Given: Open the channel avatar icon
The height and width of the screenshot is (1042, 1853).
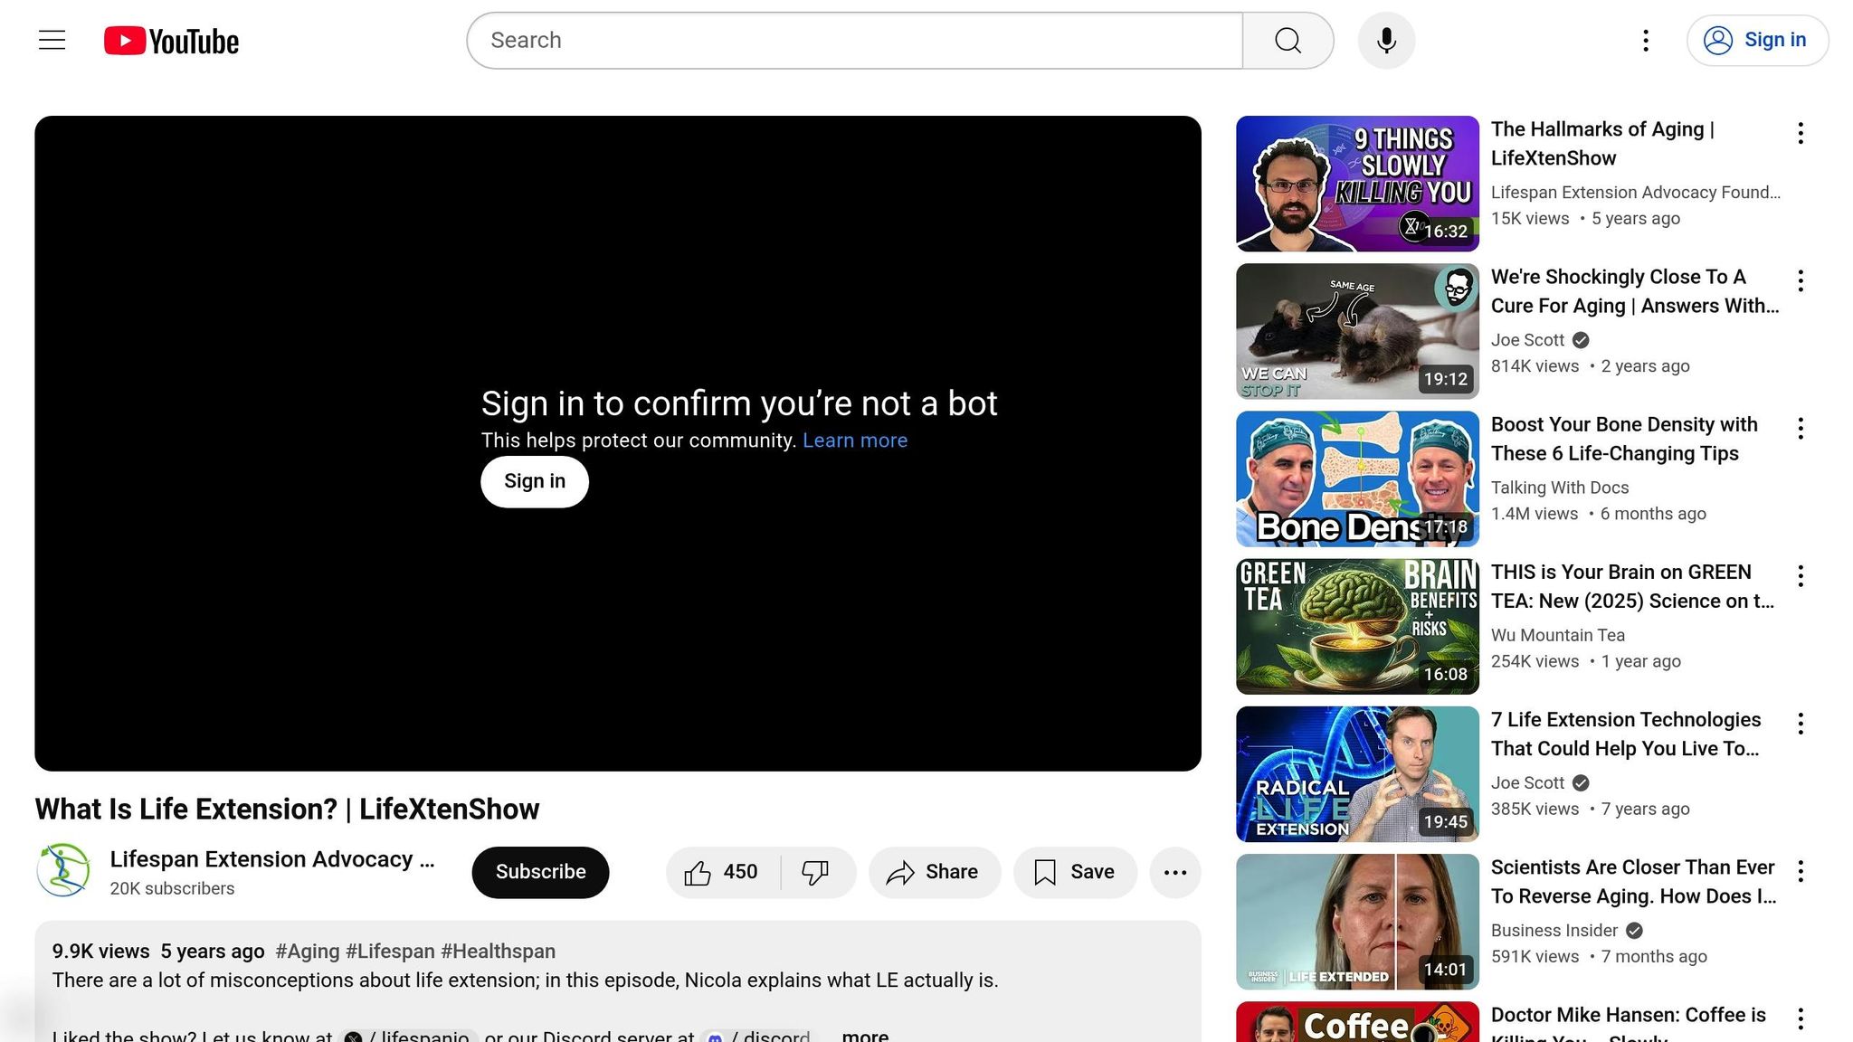Looking at the screenshot, I should pyautogui.click(x=63, y=871).
